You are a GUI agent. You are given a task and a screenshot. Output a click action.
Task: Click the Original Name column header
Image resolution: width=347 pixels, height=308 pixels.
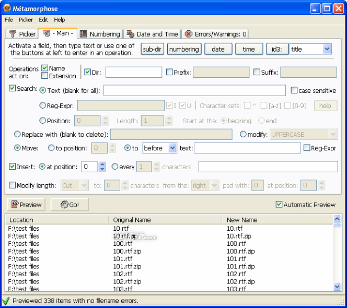coord(165,220)
